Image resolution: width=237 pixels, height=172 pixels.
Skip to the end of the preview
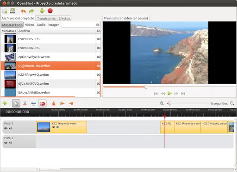[x=183, y=93]
